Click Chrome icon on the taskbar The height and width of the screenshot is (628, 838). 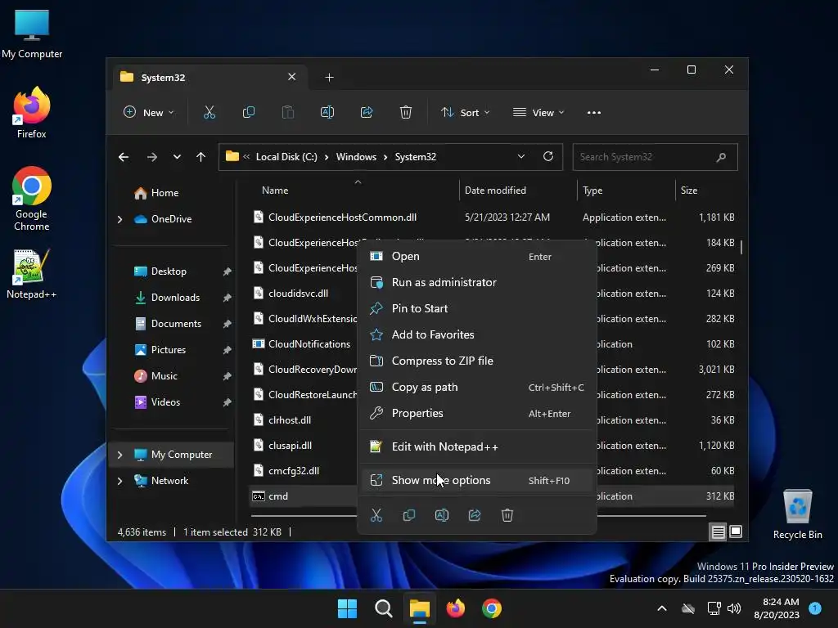tap(491, 608)
